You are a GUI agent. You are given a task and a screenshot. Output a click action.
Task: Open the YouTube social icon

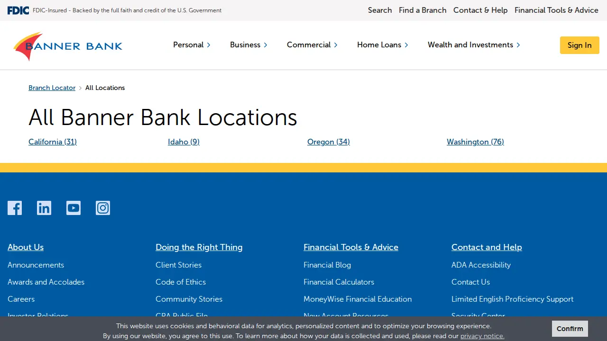point(74,208)
